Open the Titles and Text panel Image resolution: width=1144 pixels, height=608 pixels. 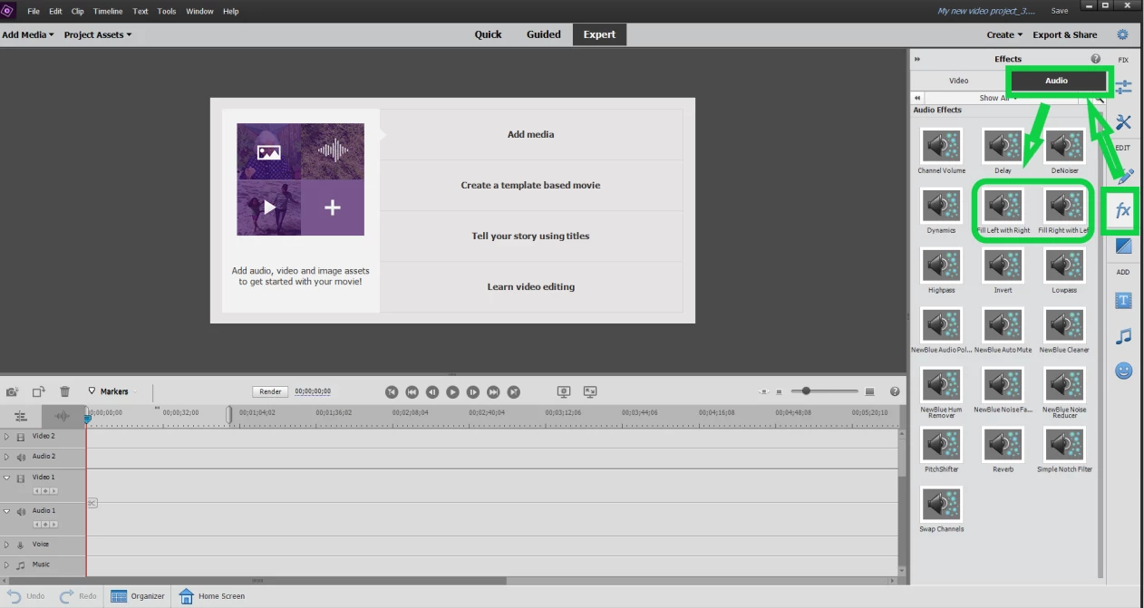tap(1123, 300)
